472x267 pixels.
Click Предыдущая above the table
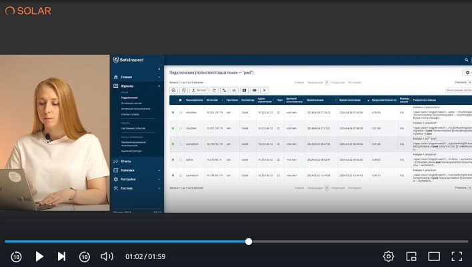point(315,82)
